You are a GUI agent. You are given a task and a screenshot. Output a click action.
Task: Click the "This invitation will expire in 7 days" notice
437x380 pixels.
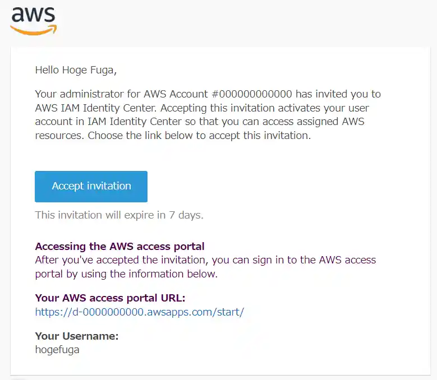tap(119, 215)
